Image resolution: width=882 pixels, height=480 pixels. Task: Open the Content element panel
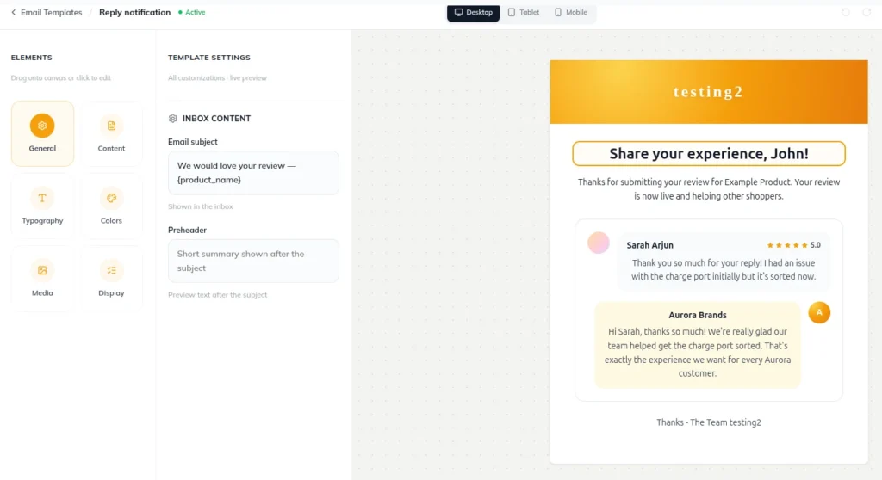pos(111,133)
